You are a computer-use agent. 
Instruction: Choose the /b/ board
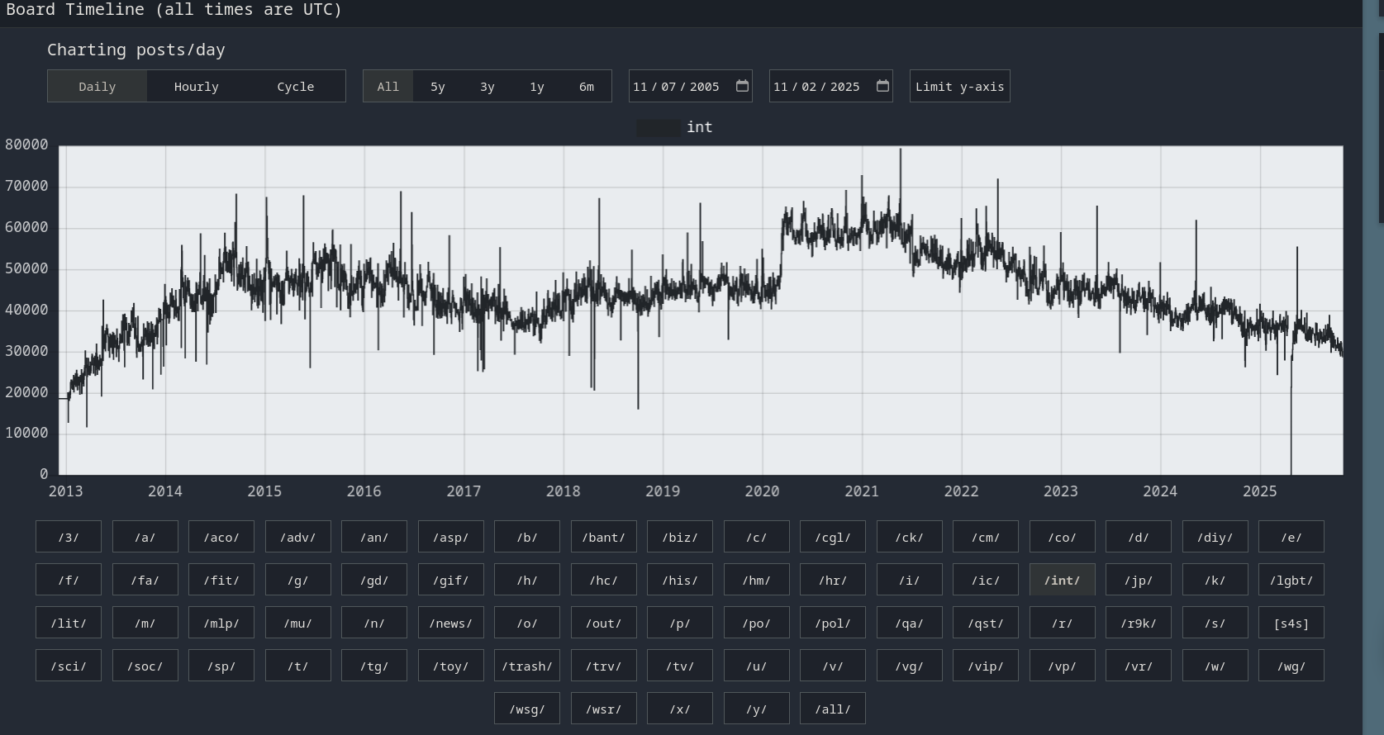pyautogui.click(x=527, y=537)
